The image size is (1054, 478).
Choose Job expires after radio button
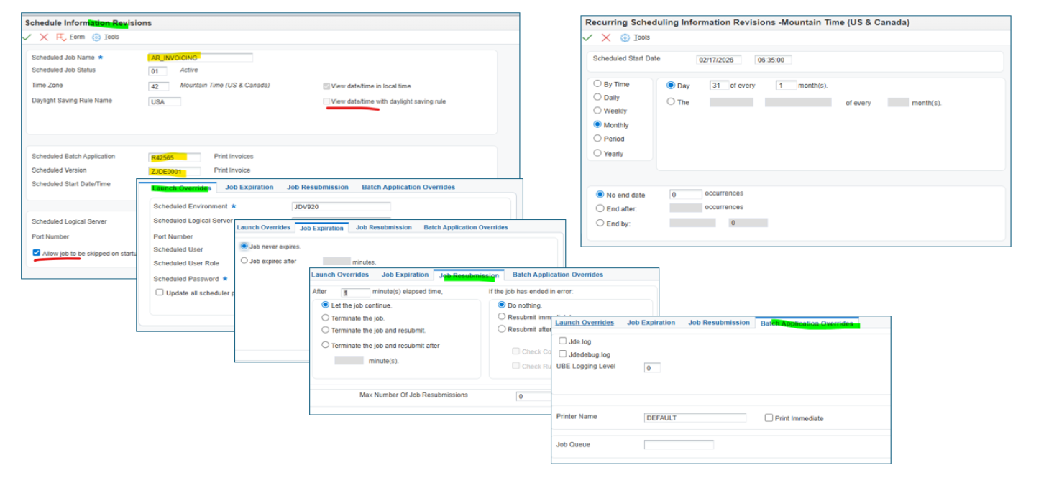(x=244, y=261)
